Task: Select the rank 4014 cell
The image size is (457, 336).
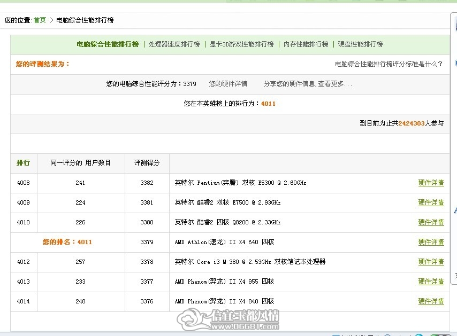Action: tap(24, 301)
